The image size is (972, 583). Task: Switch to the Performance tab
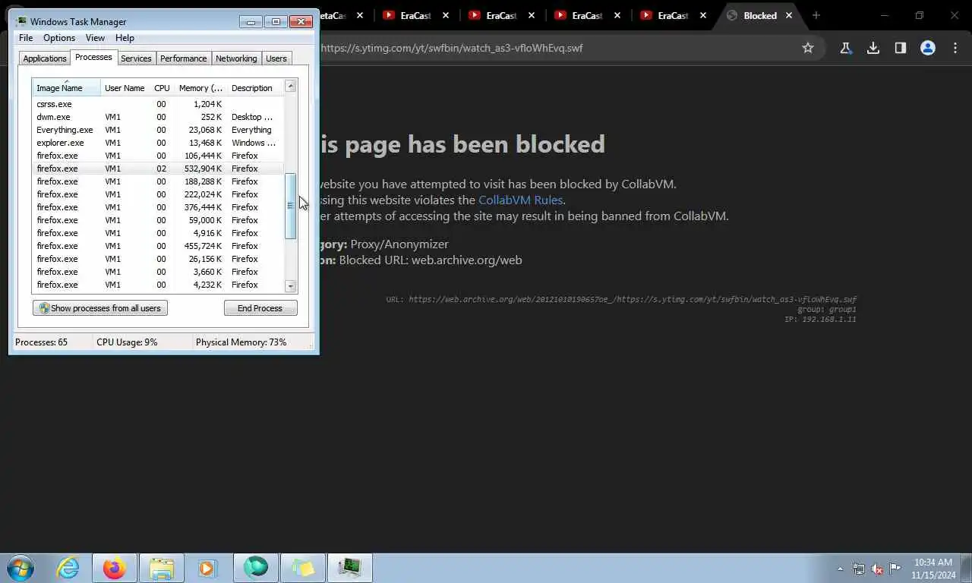(183, 58)
